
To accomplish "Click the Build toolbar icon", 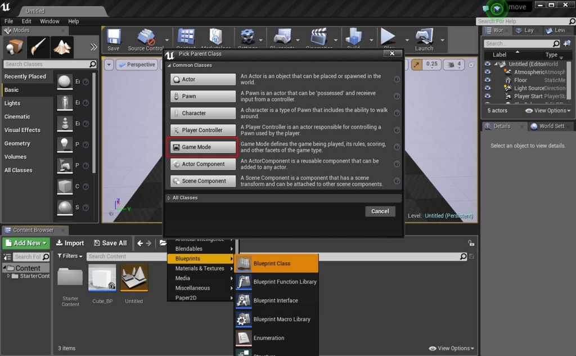I will pos(353,38).
